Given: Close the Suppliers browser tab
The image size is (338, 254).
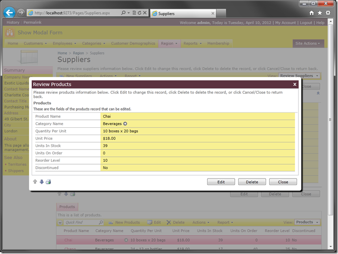Looking at the screenshot, I should [x=213, y=13].
